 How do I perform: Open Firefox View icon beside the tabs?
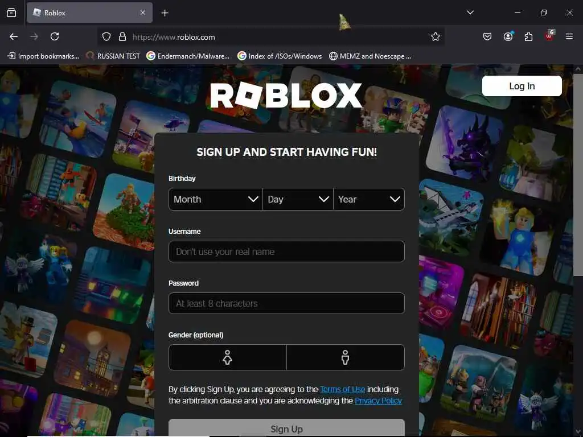pyautogui.click(x=11, y=13)
